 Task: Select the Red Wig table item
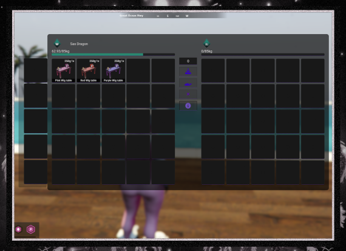tap(89, 70)
